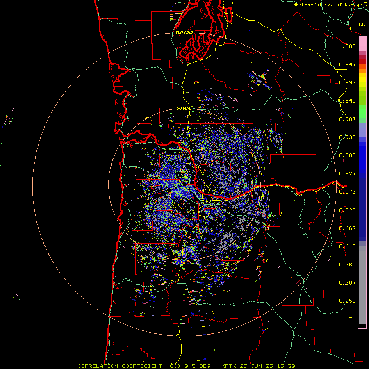
Task: Click the 0.253 legend value
Action: coord(347,301)
